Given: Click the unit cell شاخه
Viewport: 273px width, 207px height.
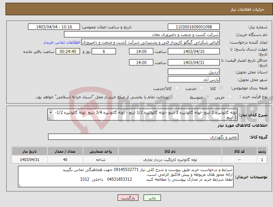Looking at the screenshot, I should point(101,160).
